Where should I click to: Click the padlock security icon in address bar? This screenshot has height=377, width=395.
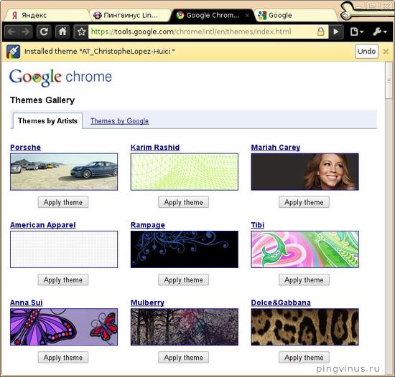coord(320,32)
